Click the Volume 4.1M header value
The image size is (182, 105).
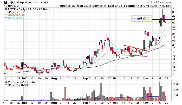tap(133, 6)
